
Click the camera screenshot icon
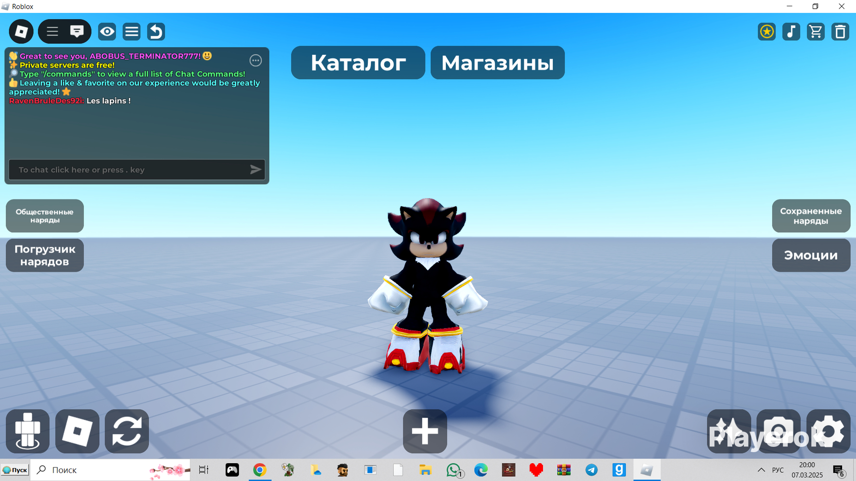click(778, 431)
